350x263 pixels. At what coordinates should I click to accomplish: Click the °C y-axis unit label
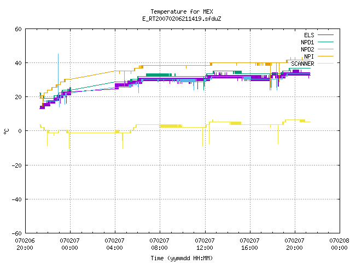7,131
